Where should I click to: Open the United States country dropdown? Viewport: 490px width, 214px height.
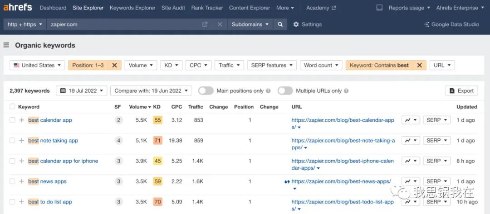[37, 65]
